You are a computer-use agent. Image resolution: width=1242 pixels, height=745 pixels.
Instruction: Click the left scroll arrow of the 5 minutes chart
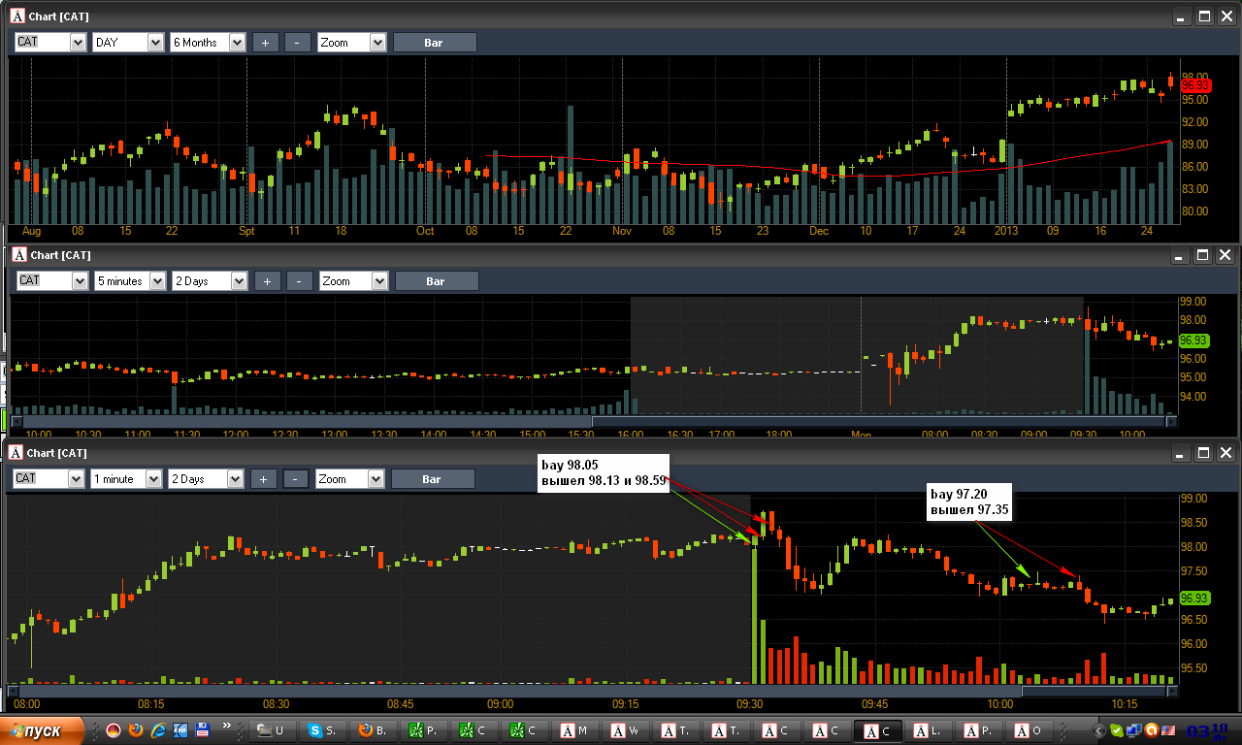(x=17, y=421)
